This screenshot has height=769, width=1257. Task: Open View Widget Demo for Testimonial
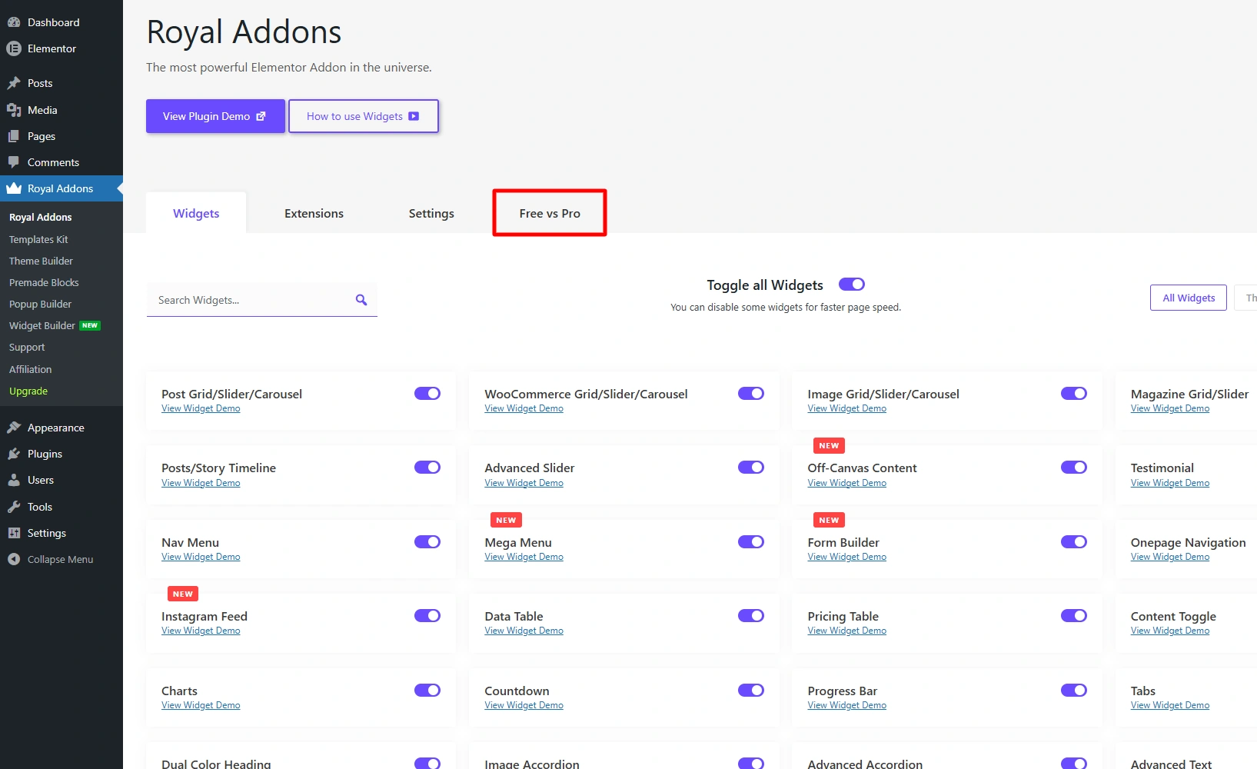pos(1170,483)
